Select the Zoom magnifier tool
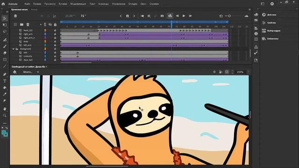 5,115
